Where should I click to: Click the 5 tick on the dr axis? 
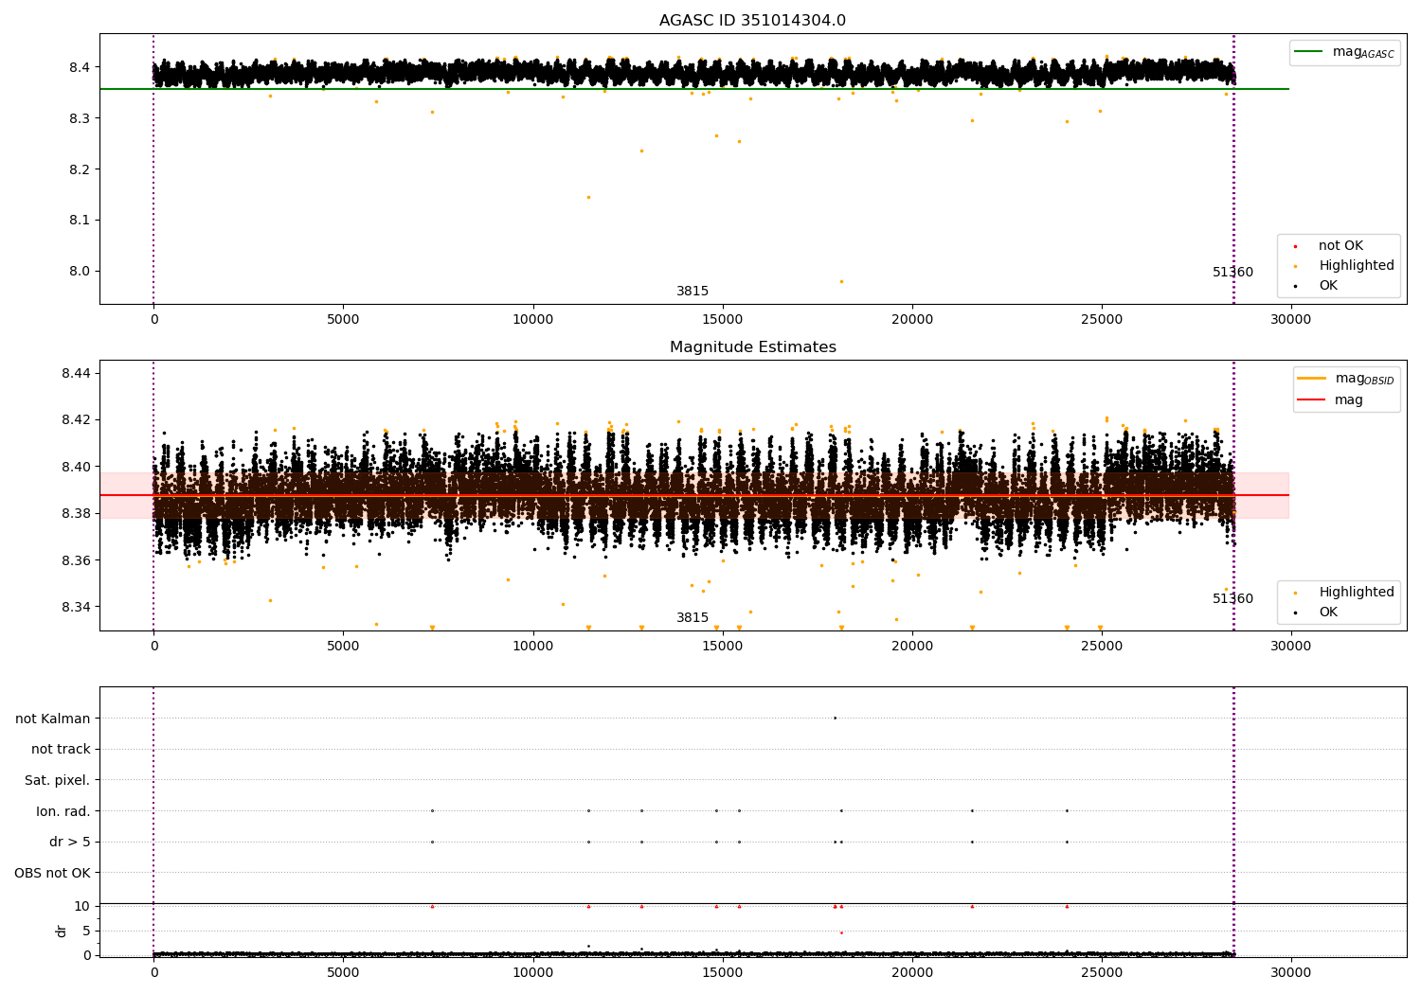coord(86,931)
